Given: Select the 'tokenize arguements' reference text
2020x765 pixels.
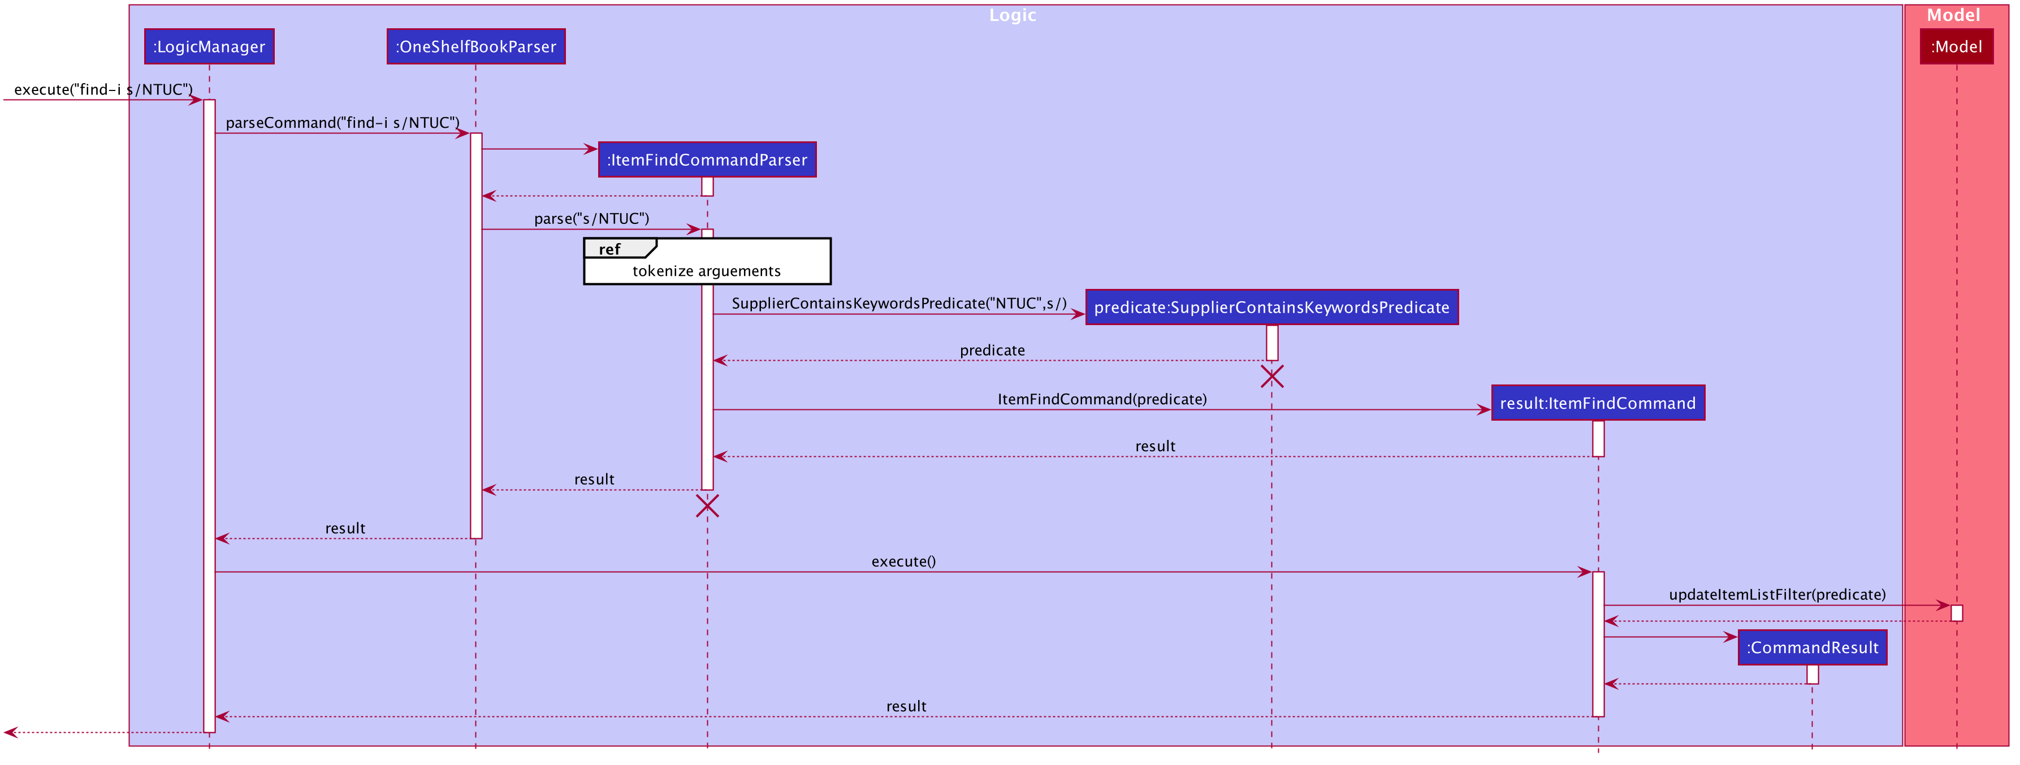Looking at the screenshot, I should (707, 271).
